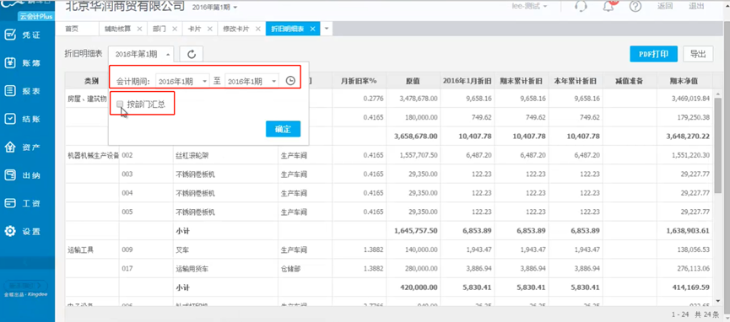Click the asset code 002 cell

(x=146, y=155)
